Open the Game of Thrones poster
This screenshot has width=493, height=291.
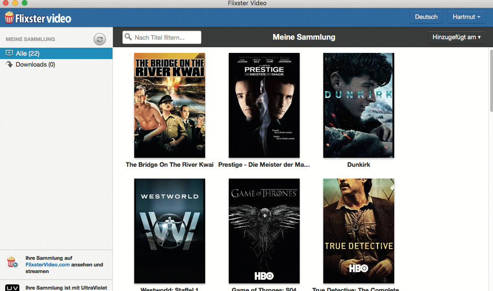point(264,231)
